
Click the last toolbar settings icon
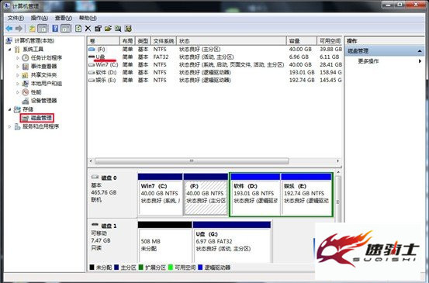coord(128,29)
